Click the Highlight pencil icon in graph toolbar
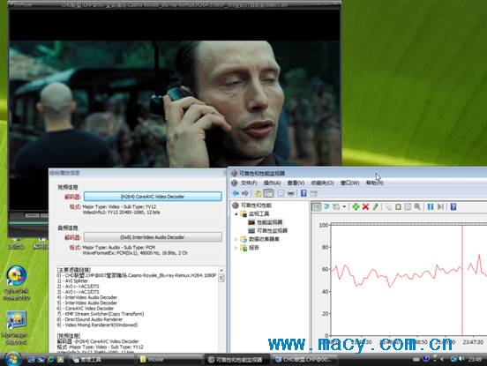This screenshot has height=366, width=487. pyautogui.click(x=375, y=206)
